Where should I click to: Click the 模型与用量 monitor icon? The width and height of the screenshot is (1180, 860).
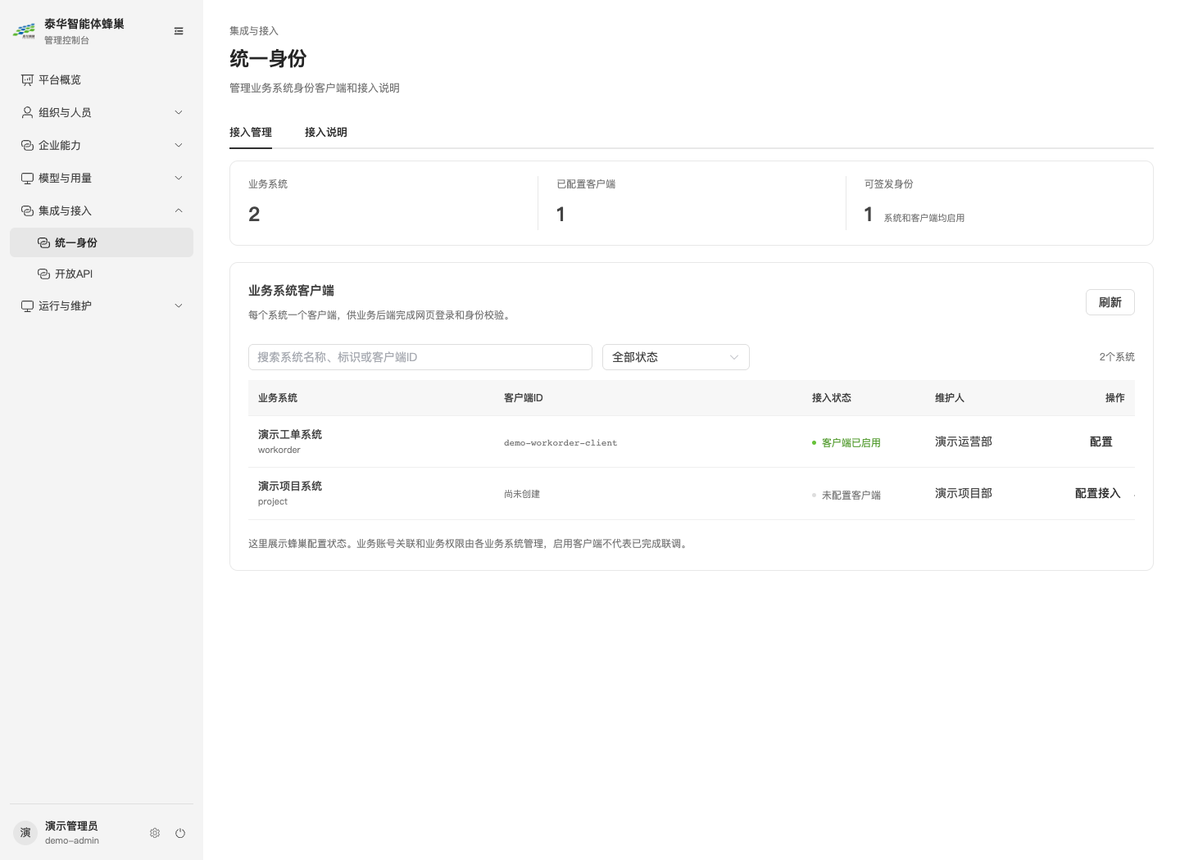27,178
